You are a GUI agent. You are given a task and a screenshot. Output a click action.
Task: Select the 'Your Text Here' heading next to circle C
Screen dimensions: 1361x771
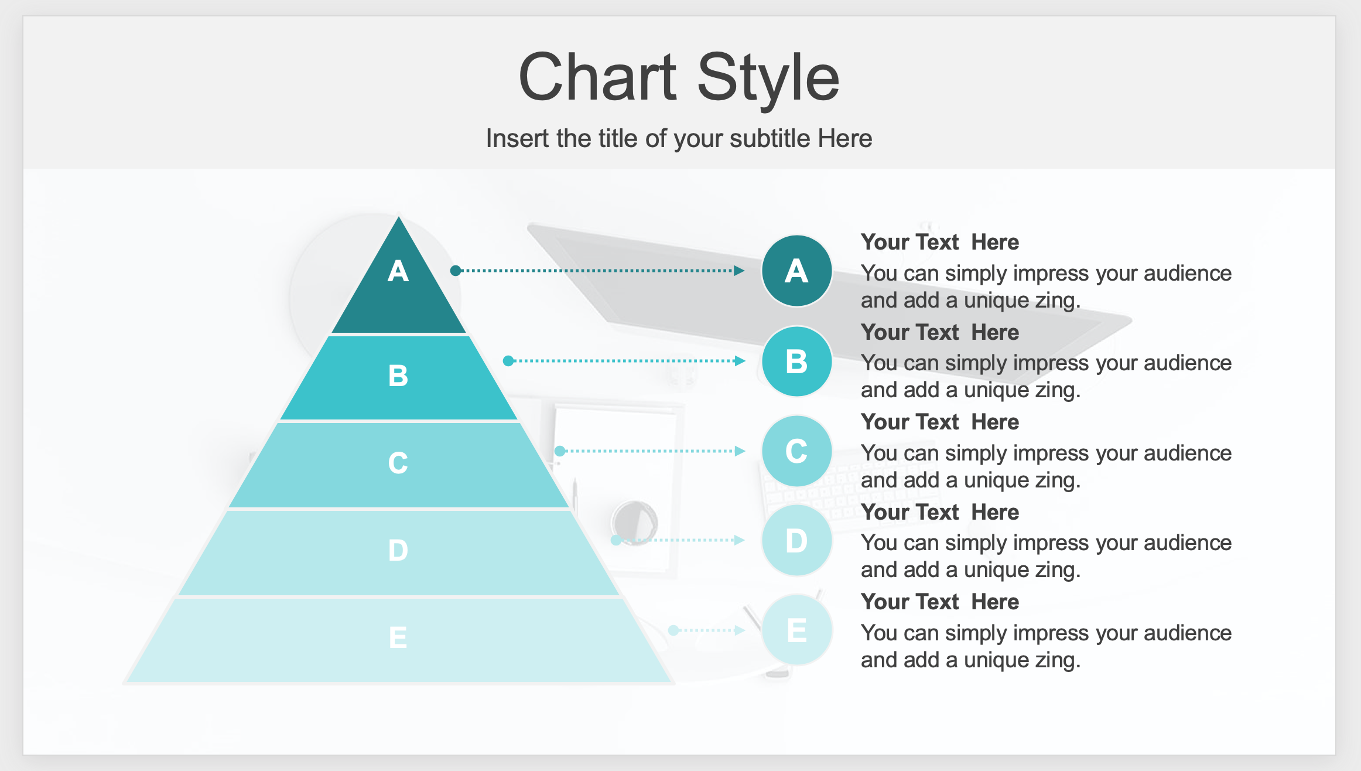click(x=939, y=422)
